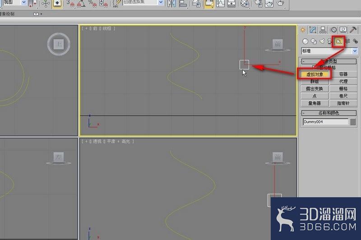Select the Cameras category icon
The width and height of the screenshot is (361, 240).
pos(330,41)
